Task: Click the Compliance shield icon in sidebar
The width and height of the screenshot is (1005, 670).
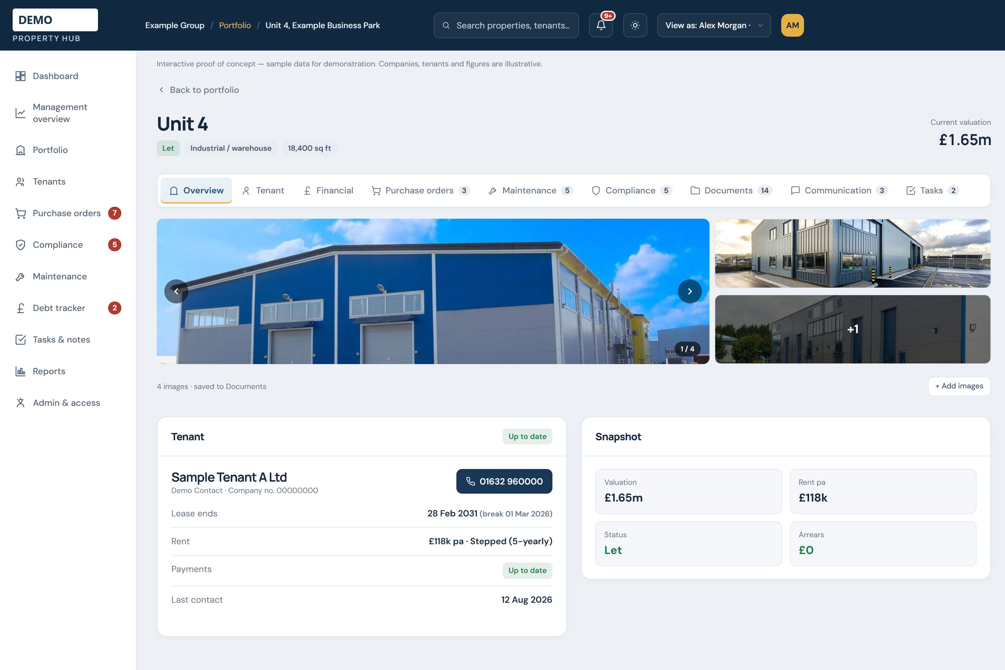Action: tap(21, 245)
